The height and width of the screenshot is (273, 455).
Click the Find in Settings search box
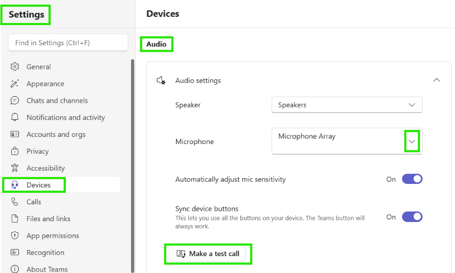point(68,43)
